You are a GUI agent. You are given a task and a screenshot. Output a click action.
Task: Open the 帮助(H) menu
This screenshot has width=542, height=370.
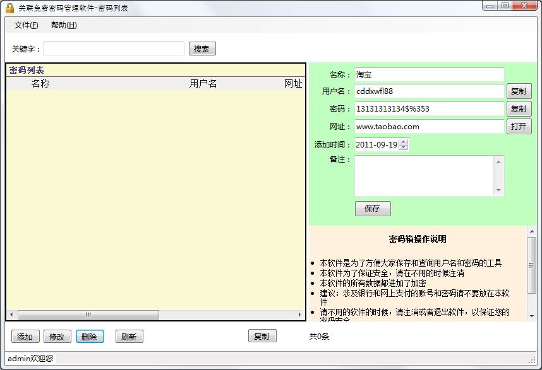[64, 25]
